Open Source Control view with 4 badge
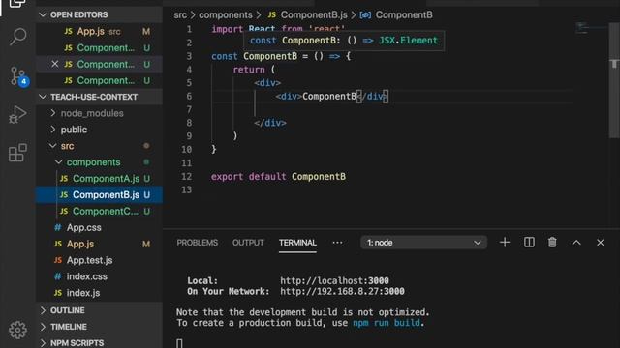Image resolution: width=620 pixels, height=348 pixels. [18, 75]
